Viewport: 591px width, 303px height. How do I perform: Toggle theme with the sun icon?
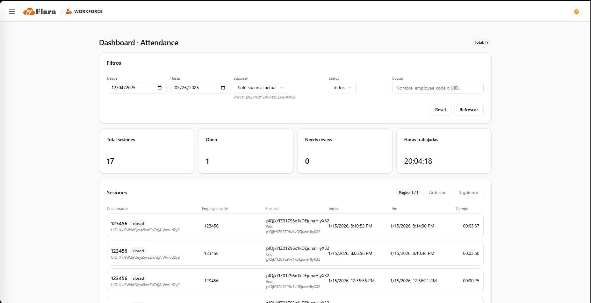tap(576, 11)
